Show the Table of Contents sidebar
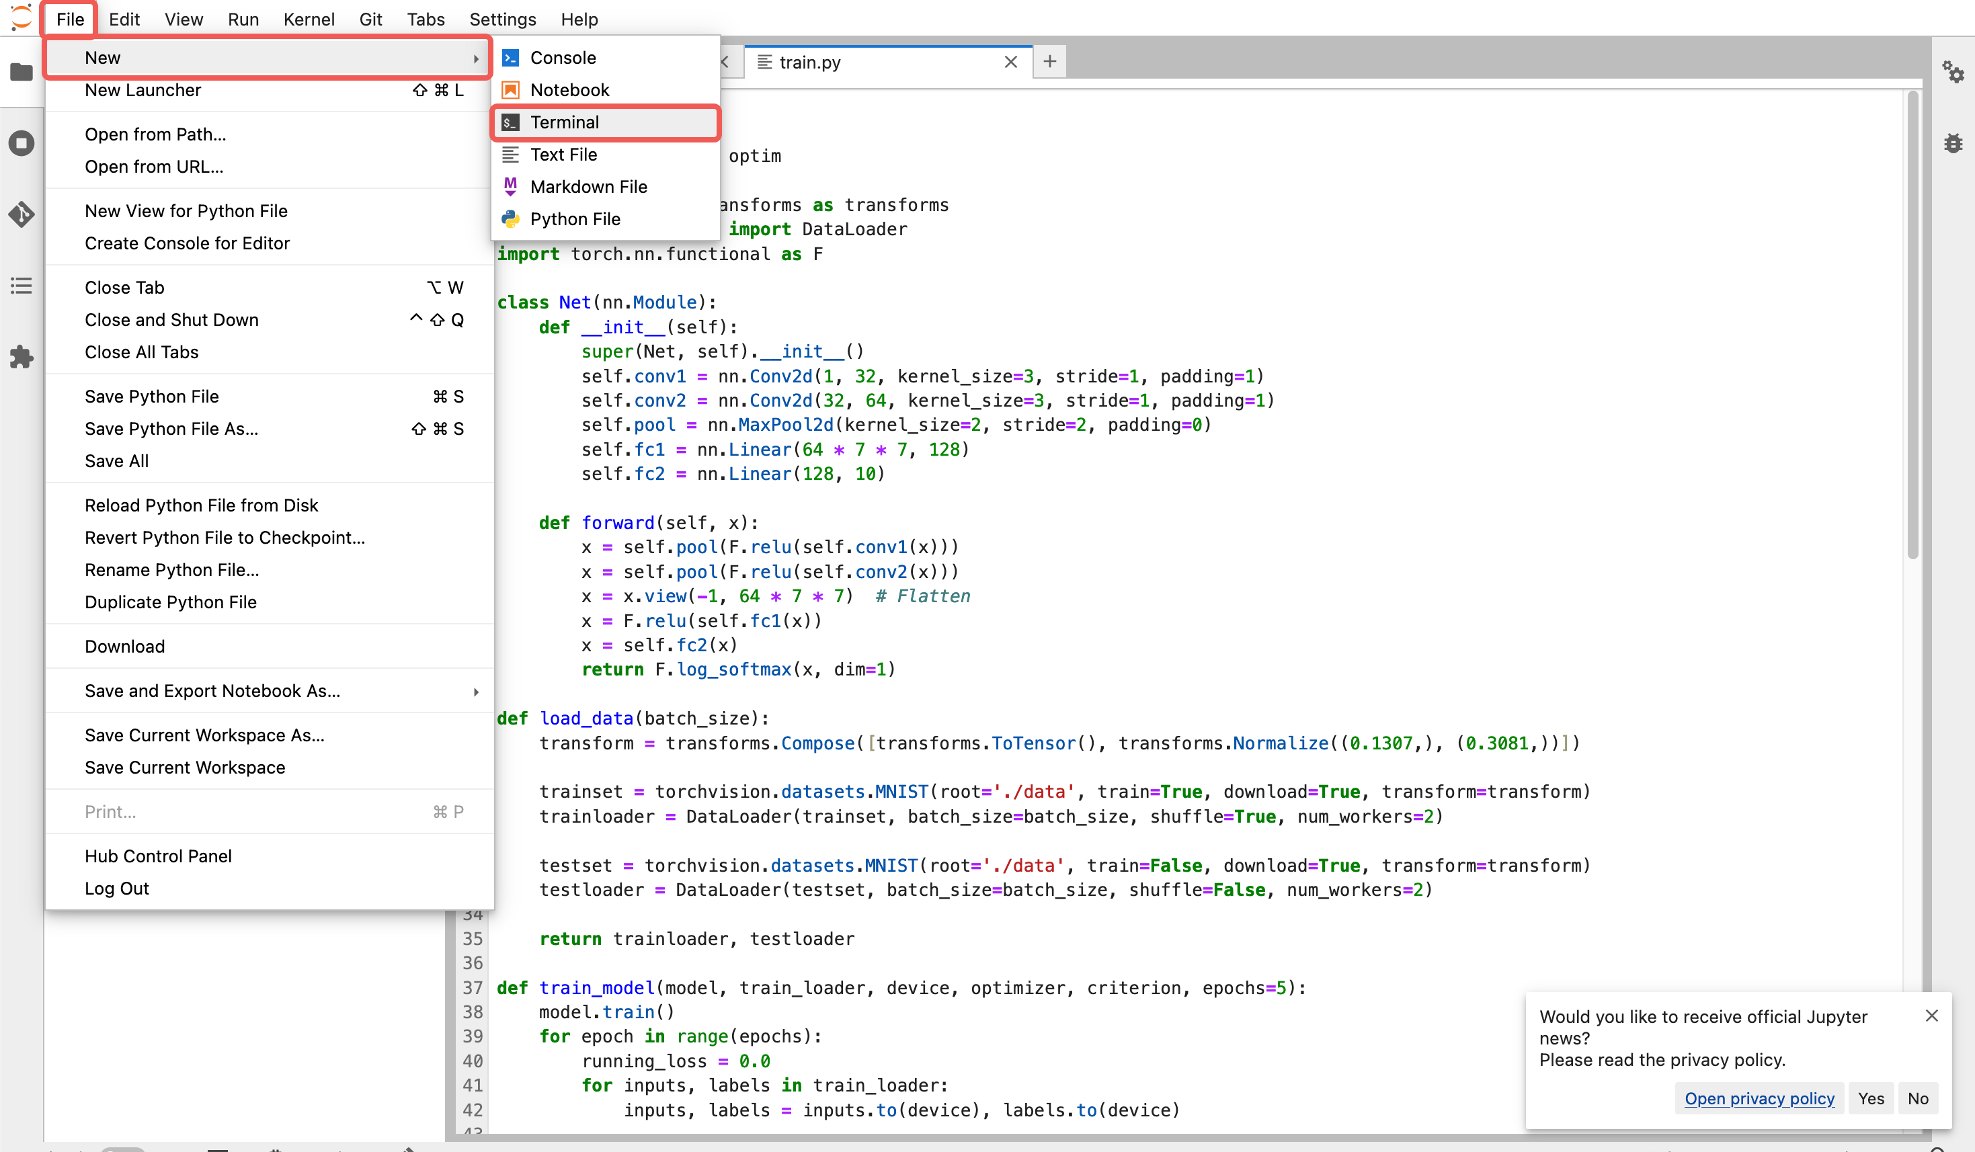Image resolution: width=1975 pixels, height=1152 pixels. point(21,285)
